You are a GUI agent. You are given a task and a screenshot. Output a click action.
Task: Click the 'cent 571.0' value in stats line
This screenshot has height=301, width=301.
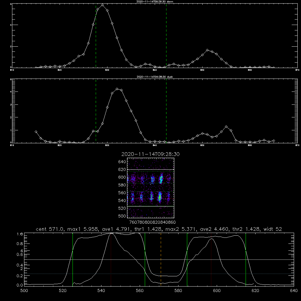50,229
